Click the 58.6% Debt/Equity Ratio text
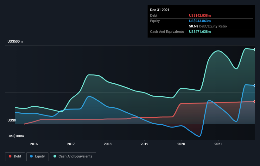Image resolution: width=260 pixels, height=166 pixels. pos(208,26)
